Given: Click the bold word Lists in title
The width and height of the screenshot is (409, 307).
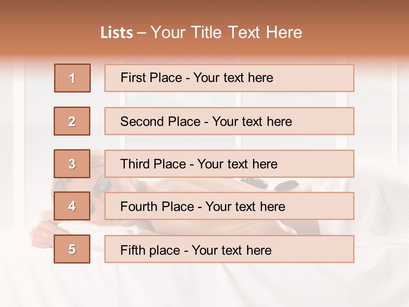Looking at the screenshot, I should click(x=117, y=33).
